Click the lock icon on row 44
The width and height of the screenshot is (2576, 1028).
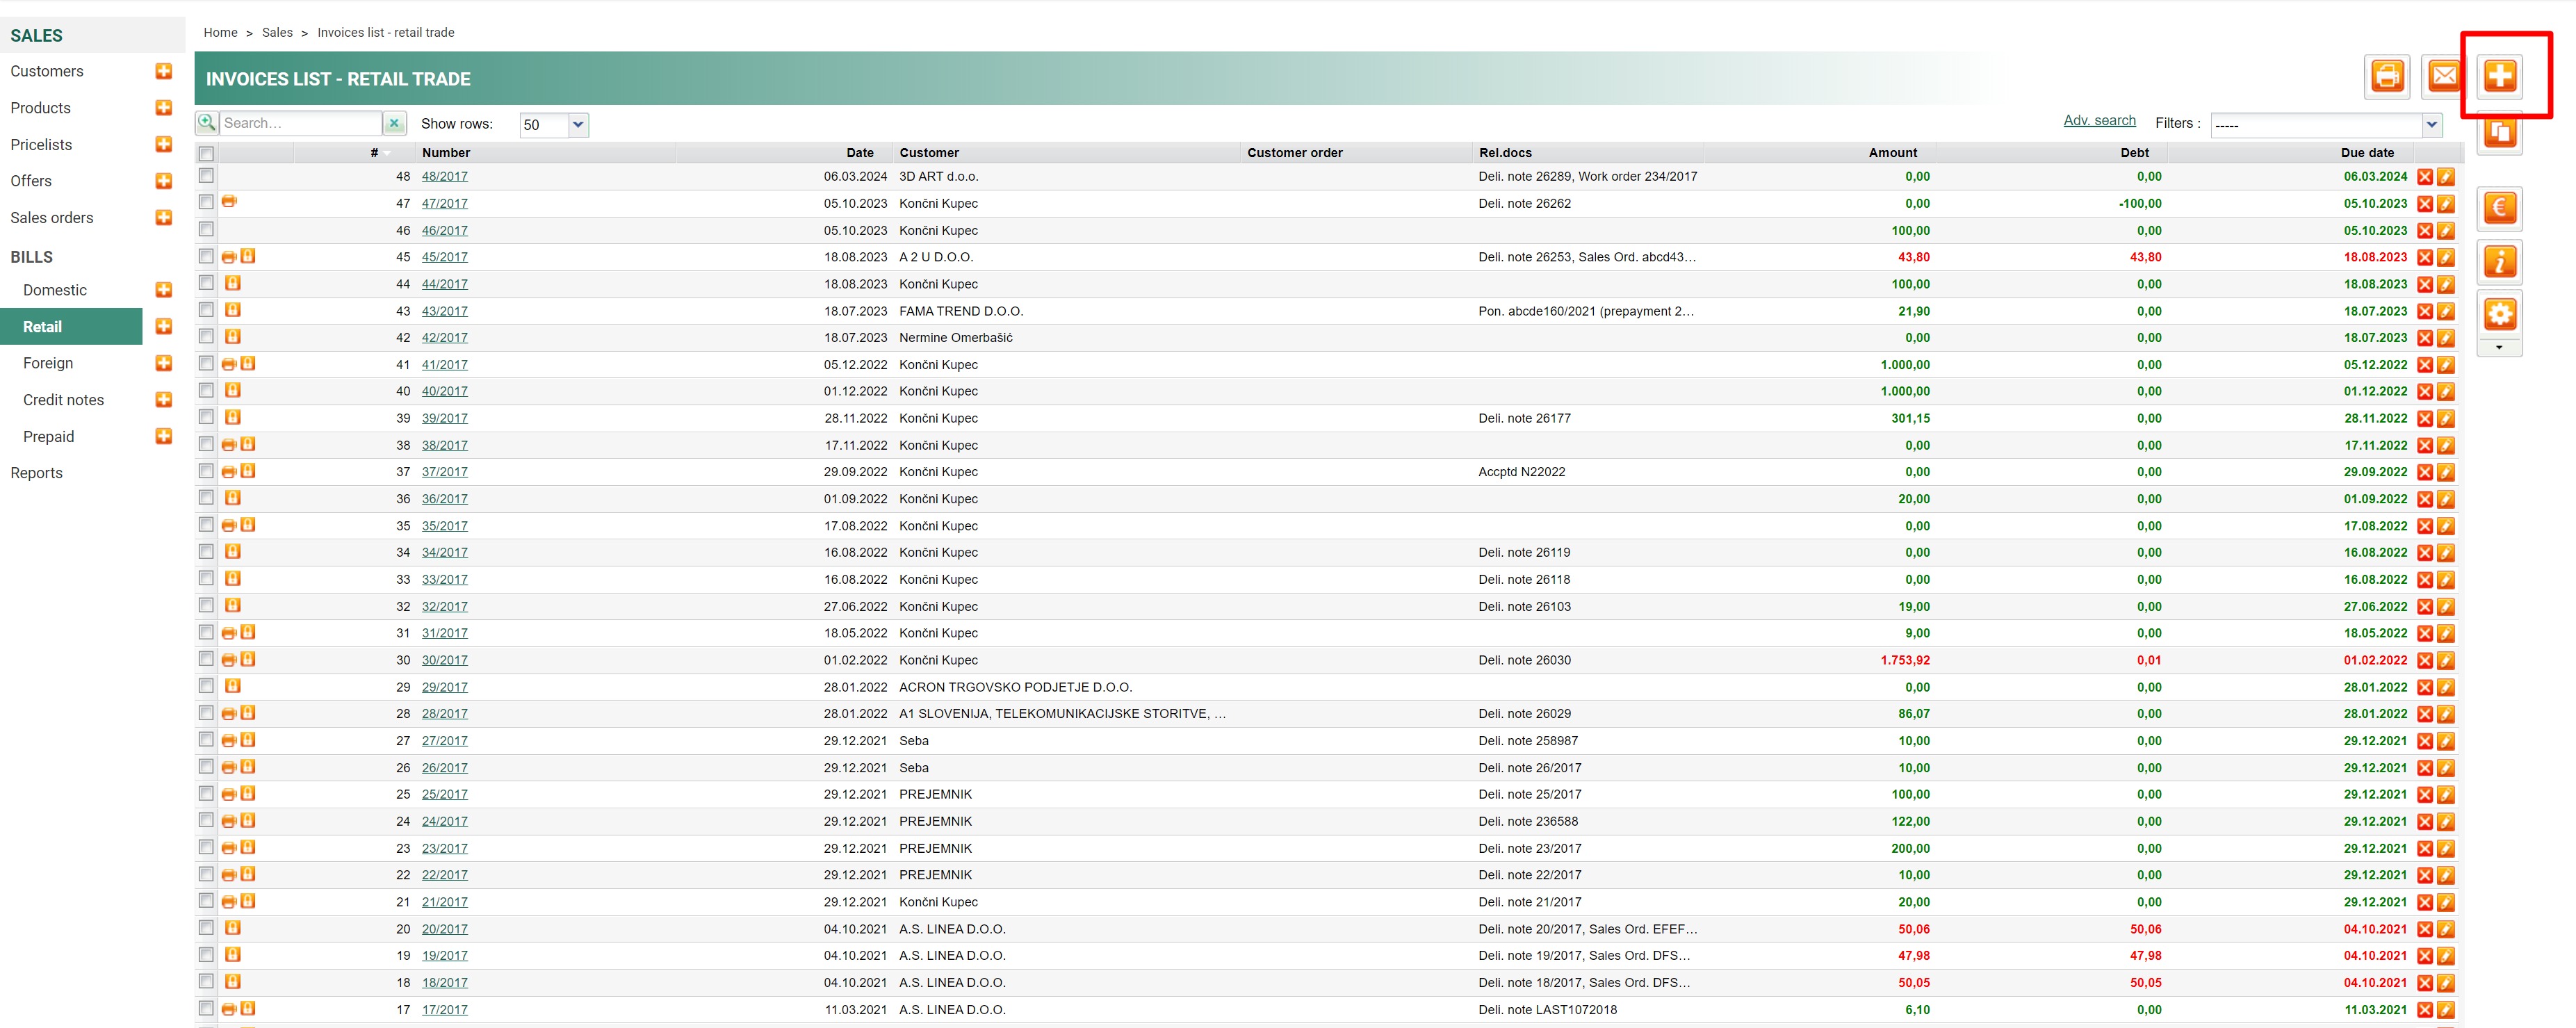(233, 283)
